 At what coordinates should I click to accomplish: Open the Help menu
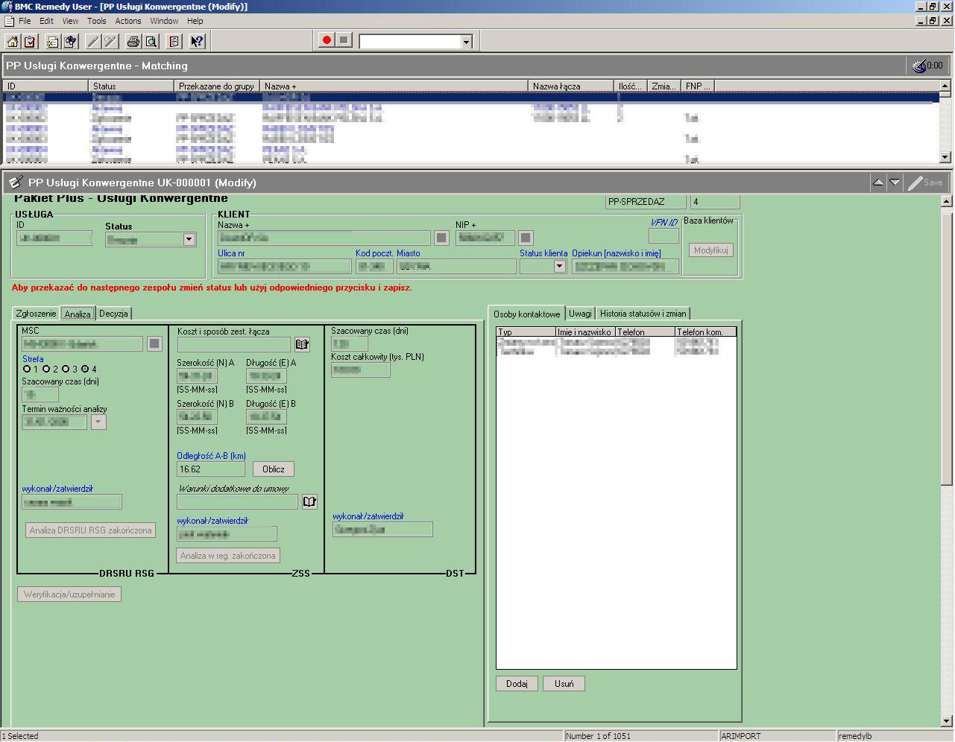coord(195,21)
